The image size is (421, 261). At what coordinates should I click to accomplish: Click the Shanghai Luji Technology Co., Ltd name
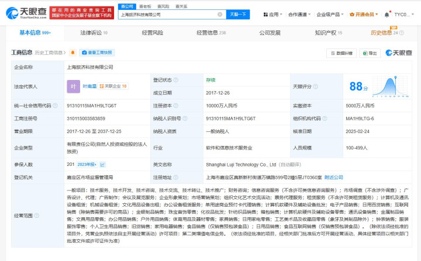(x=241, y=165)
